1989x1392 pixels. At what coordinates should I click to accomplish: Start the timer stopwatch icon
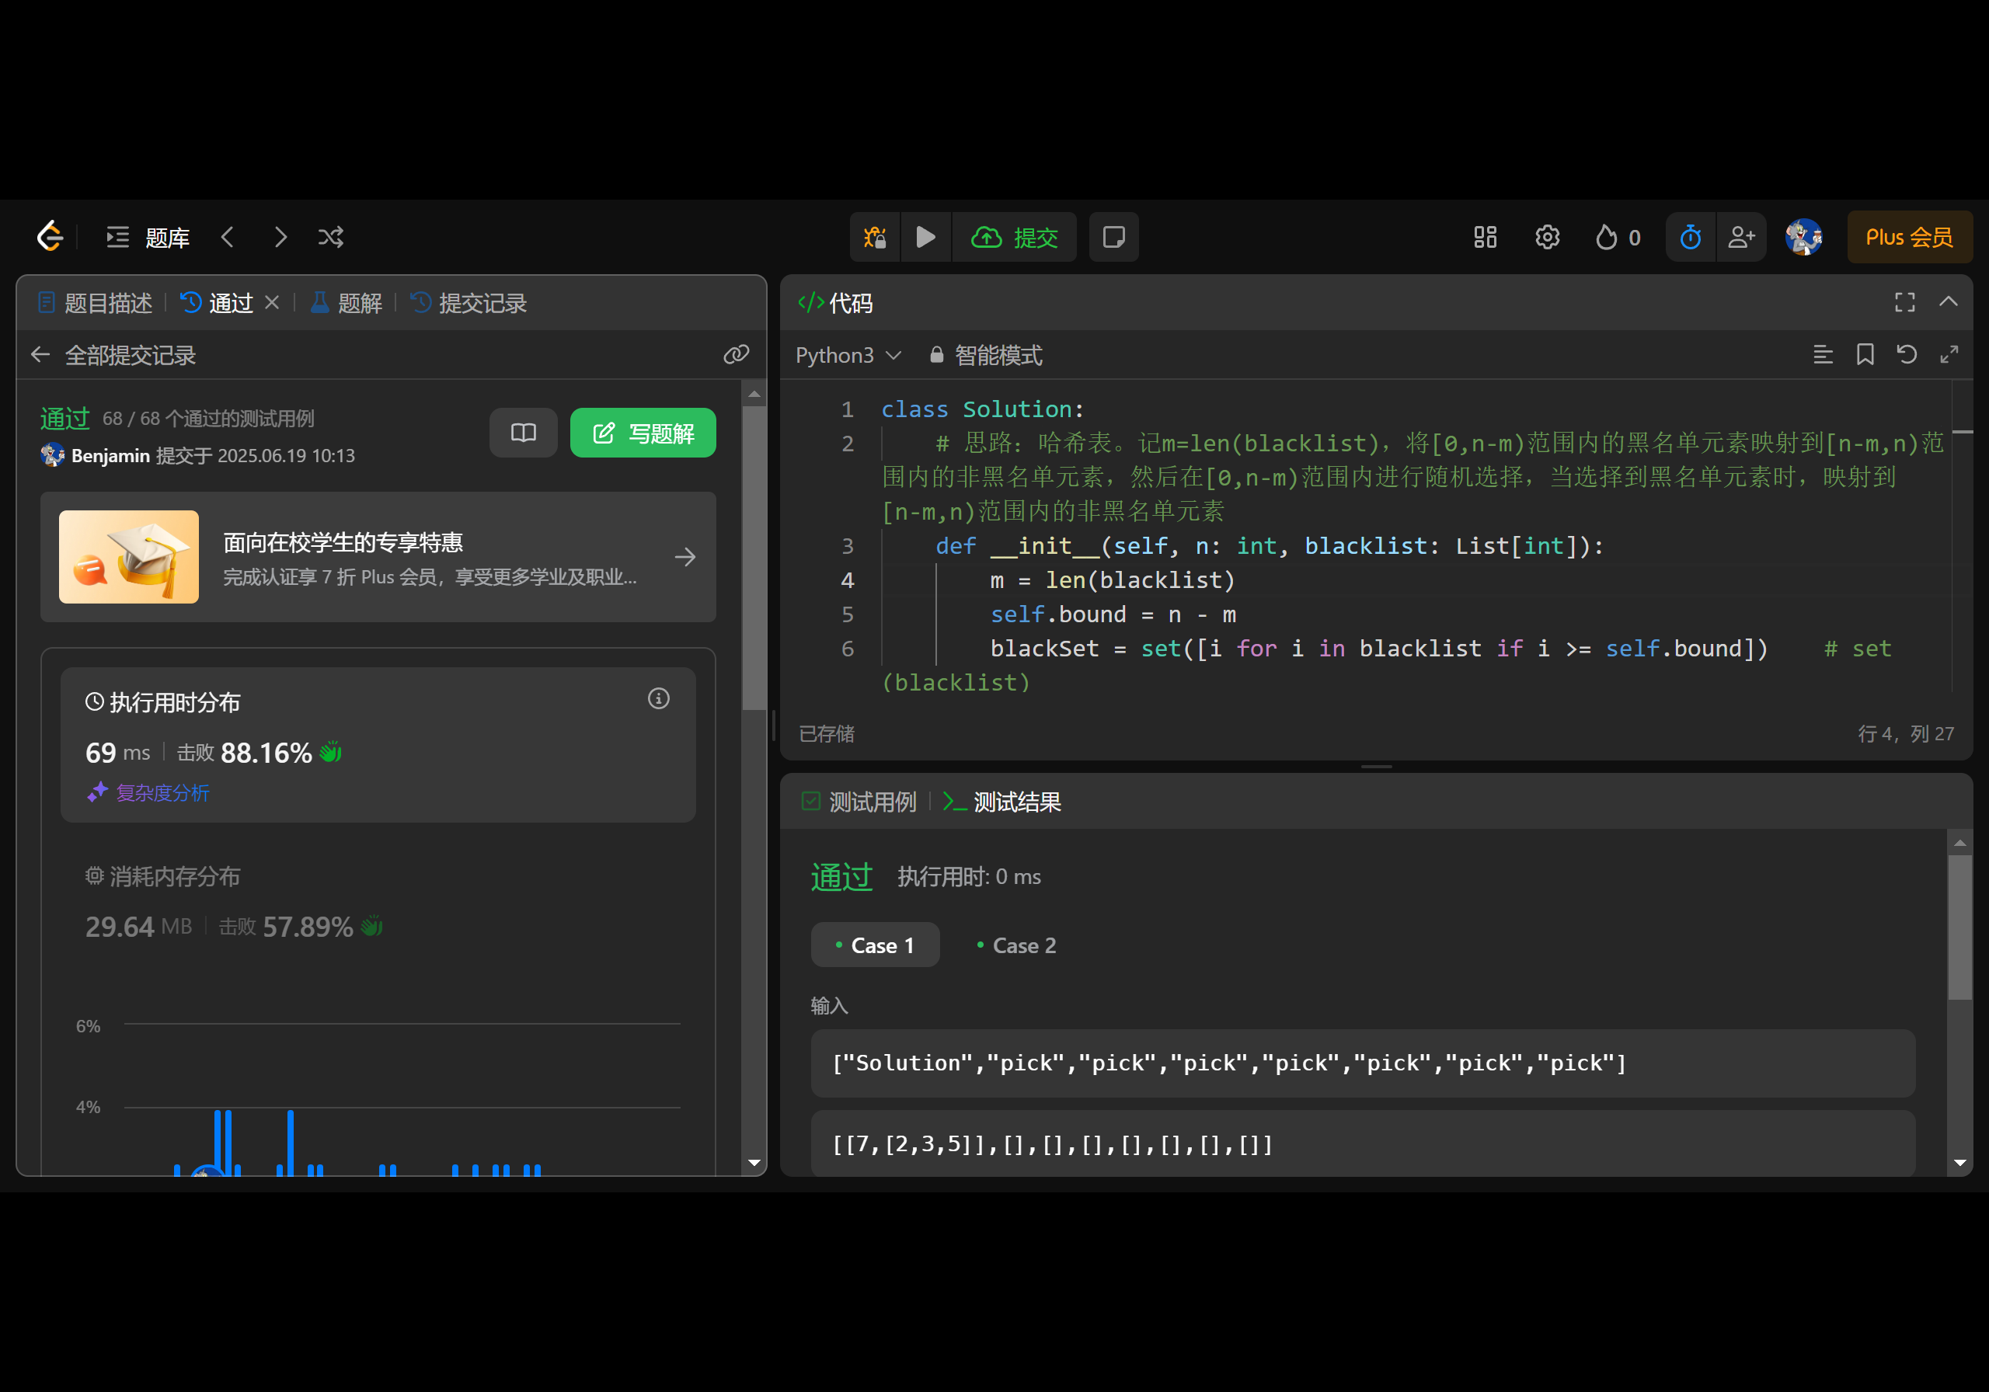(1690, 238)
